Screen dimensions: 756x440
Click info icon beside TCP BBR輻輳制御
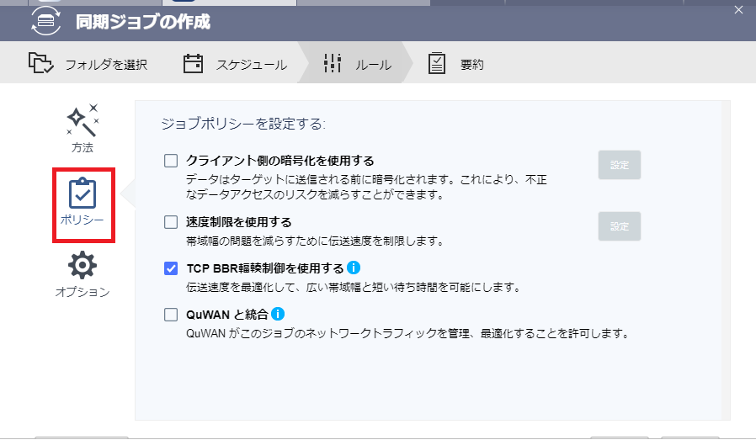(354, 268)
